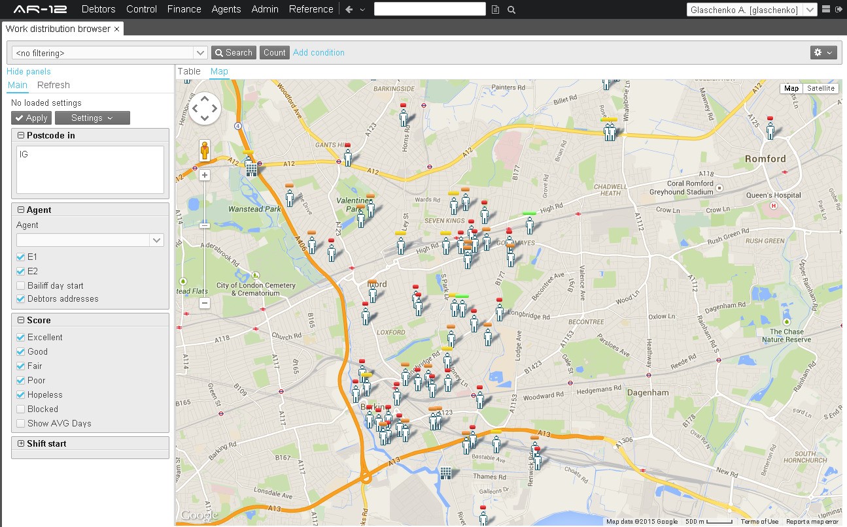This screenshot has height=527, width=847.
Task: Open the Control menu
Action: point(141,9)
